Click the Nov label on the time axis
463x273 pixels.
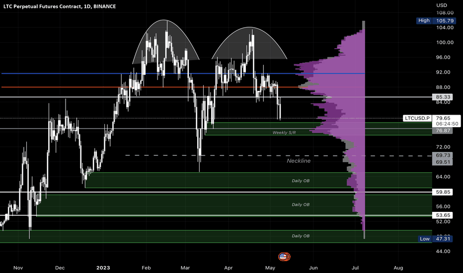click(x=18, y=268)
